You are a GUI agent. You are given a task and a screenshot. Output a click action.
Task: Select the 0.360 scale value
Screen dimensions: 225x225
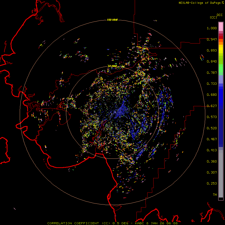212,161
